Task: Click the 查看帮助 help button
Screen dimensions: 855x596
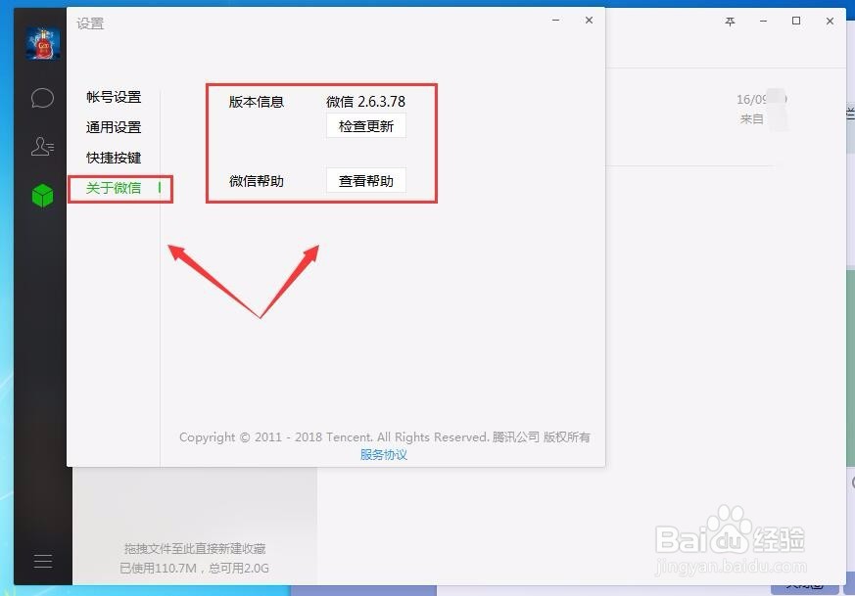Action: 364,180
